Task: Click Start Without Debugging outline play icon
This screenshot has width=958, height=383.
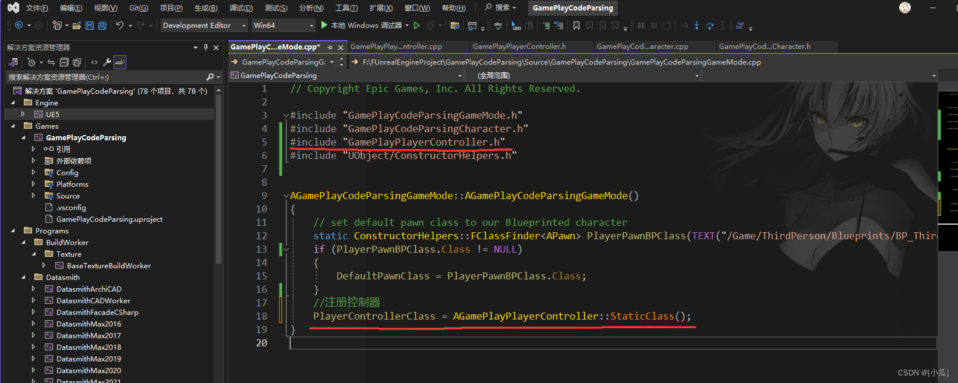Action: pos(417,26)
